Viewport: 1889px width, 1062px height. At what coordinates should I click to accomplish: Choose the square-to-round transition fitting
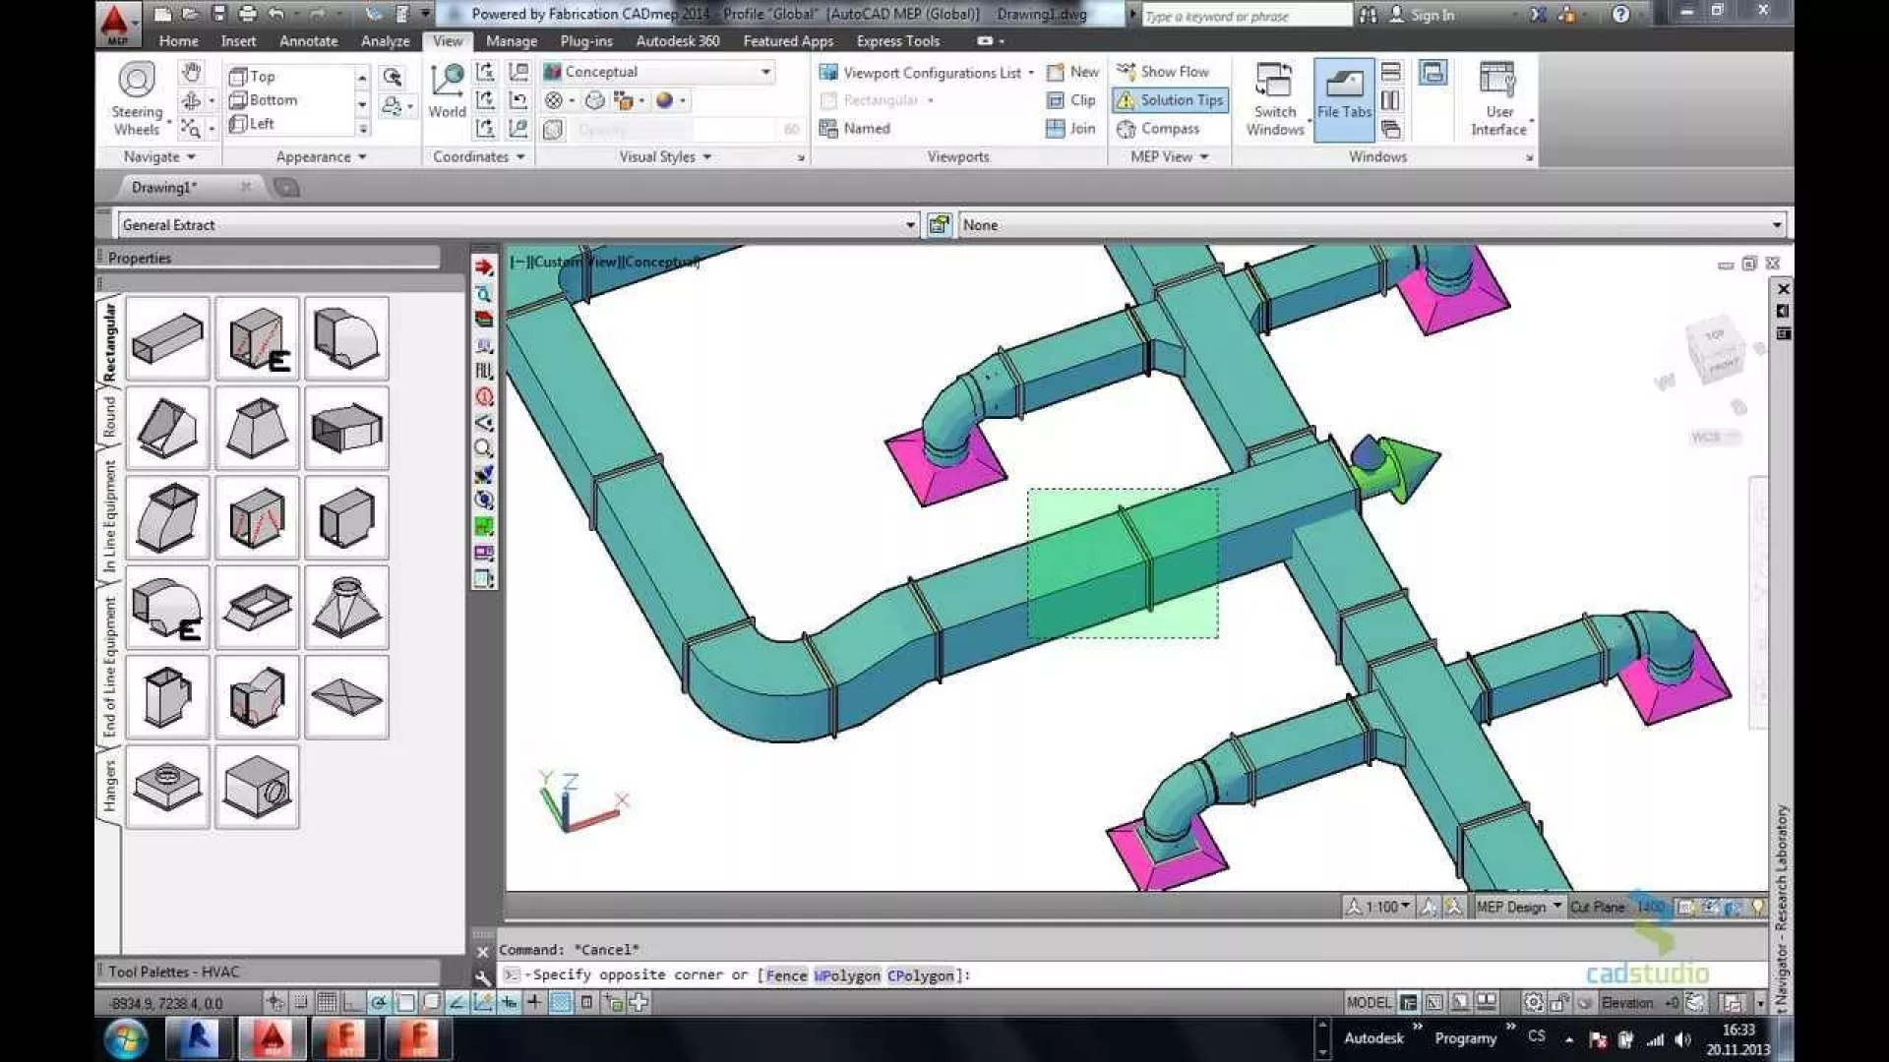pos(346,607)
